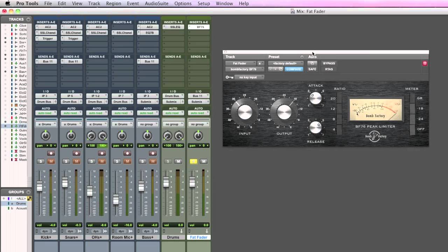This screenshot has width=448, height=252.
Task: Open the Groups list dropdown menu
Action: pos(28,192)
